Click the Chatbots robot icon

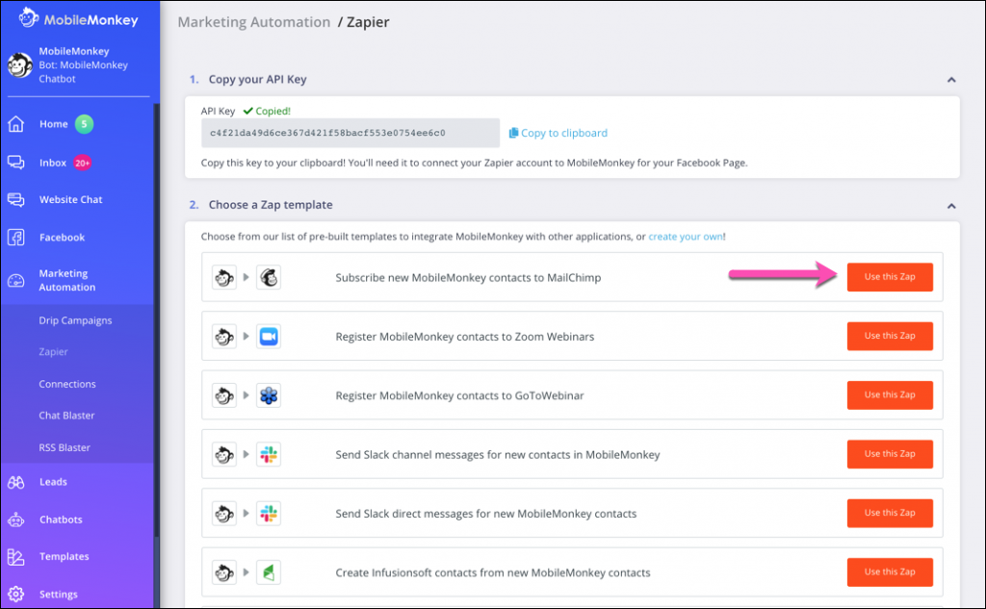click(x=15, y=520)
